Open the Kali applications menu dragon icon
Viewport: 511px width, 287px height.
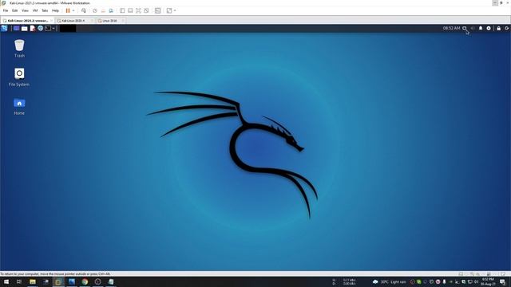click(4, 29)
